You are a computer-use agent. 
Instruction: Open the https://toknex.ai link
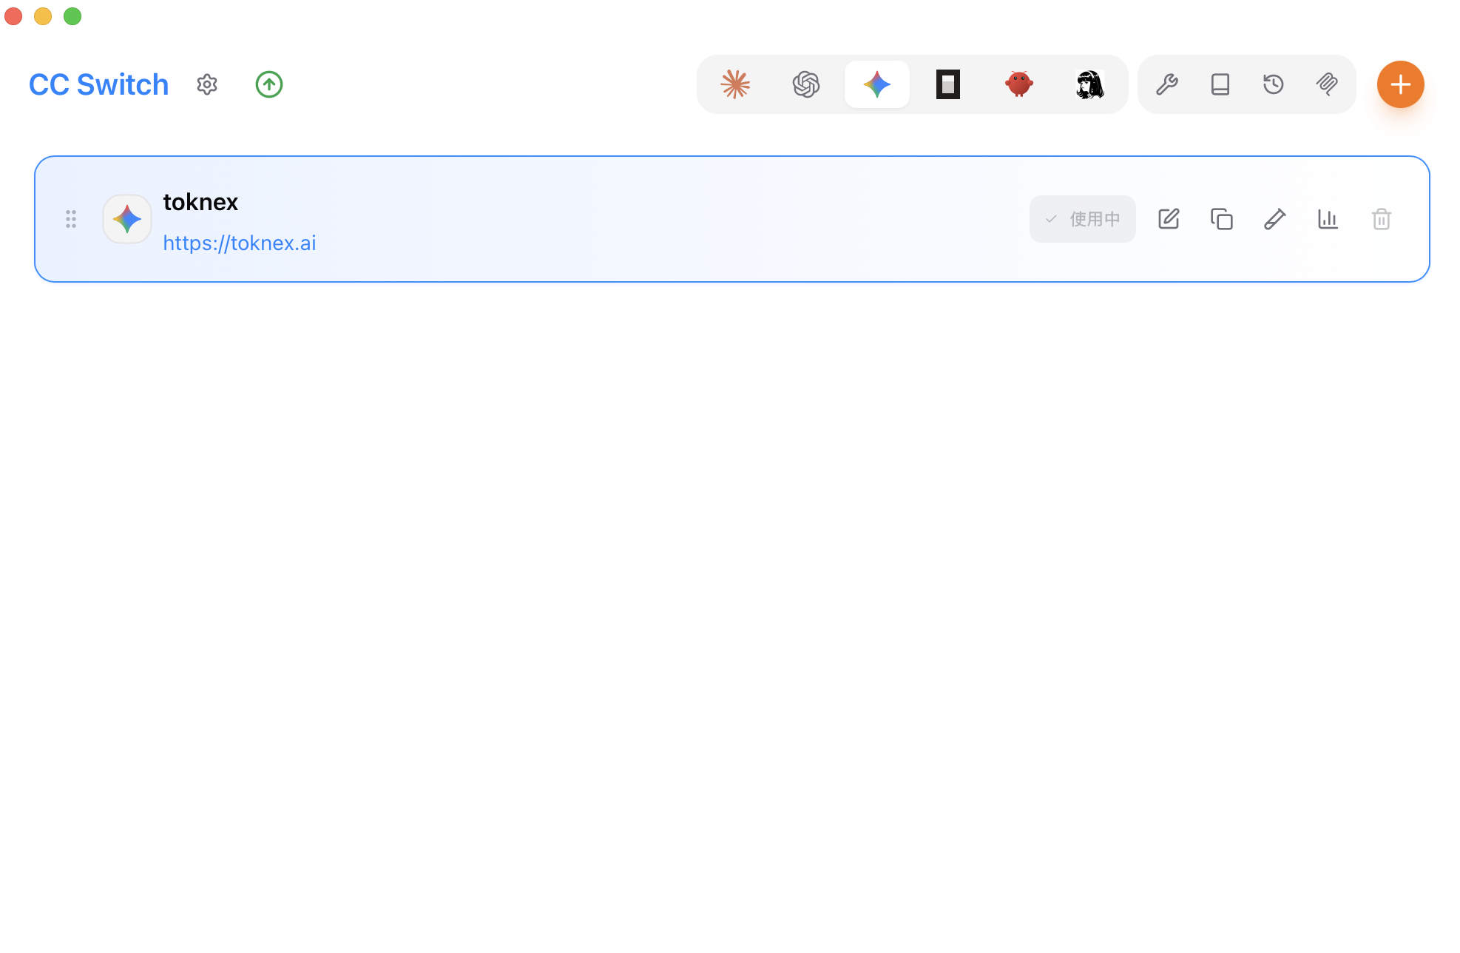pos(240,243)
